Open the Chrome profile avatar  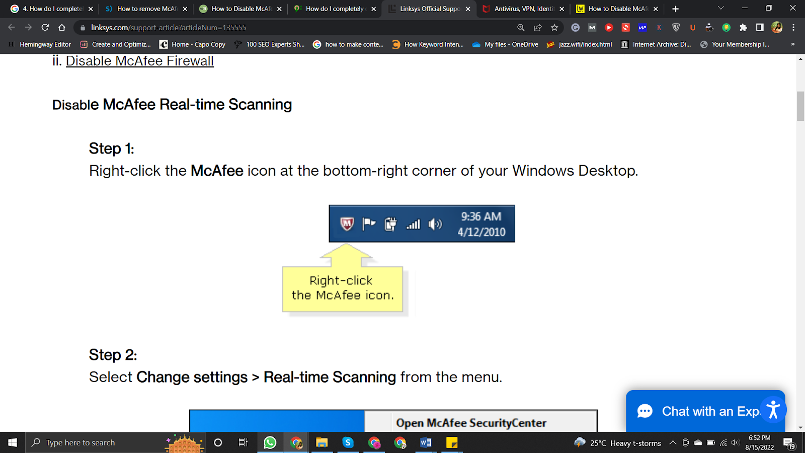coord(777,28)
